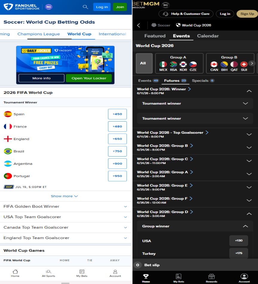258x284 pixels.
Task: Open the FanDuel RG responsible gaming badge
Action: 49,7
